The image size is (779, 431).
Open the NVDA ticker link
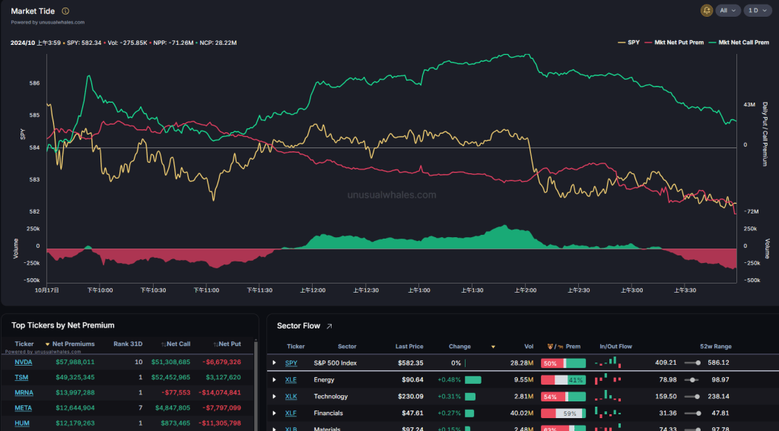pos(23,362)
